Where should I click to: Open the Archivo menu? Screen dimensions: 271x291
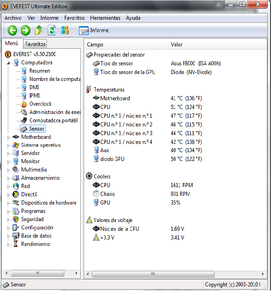pos(13,18)
